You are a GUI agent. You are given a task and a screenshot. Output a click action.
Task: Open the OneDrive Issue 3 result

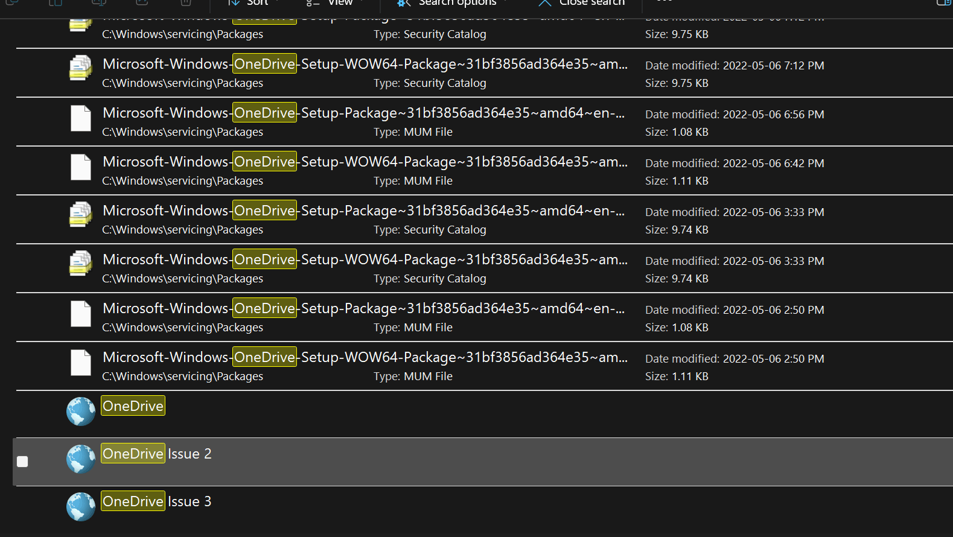coord(156,501)
